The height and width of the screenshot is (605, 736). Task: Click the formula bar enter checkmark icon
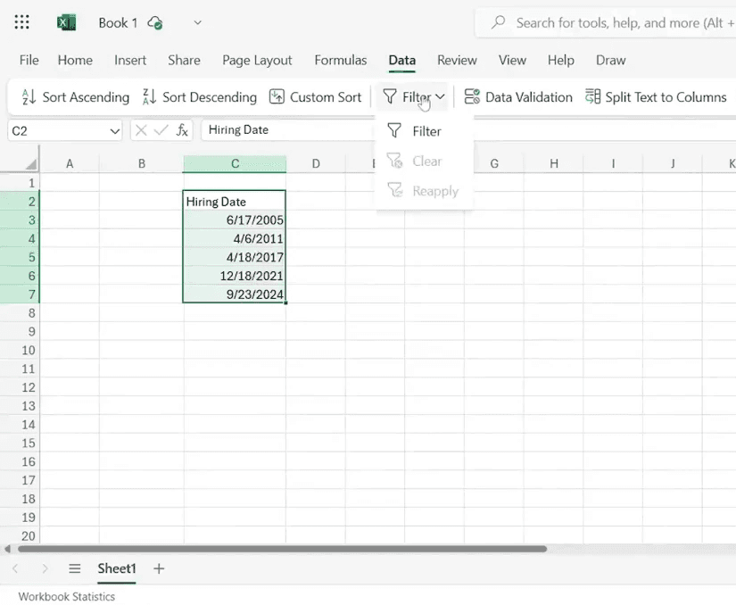pyautogui.click(x=161, y=130)
